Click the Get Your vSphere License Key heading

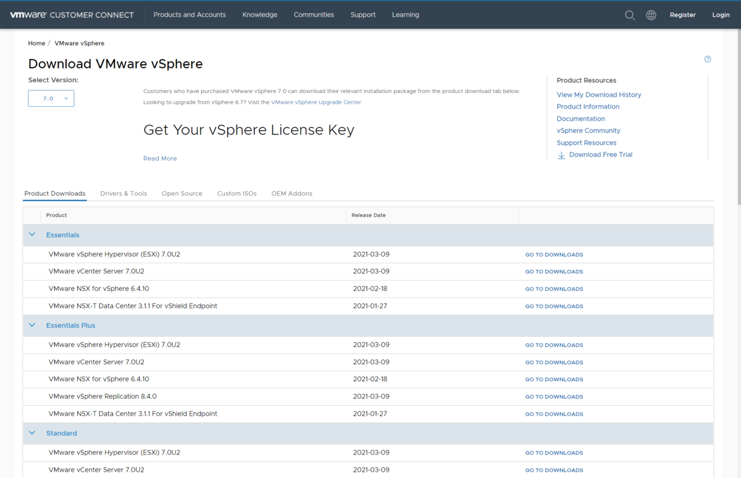[249, 130]
